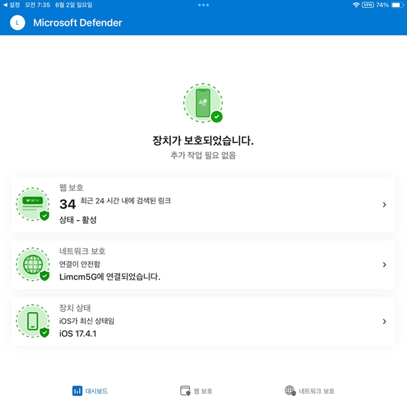Tap the 장치 상태 card title
This screenshot has width=407, height=405.
75,308
